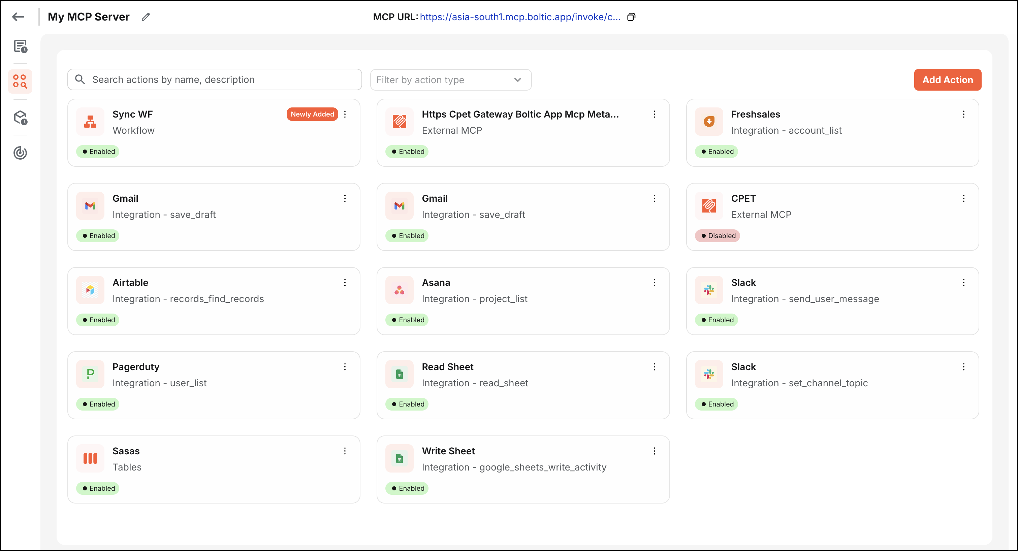Click the Disabled status on the CPET card
Viewport: 1018px width, 551px height.
718,236
